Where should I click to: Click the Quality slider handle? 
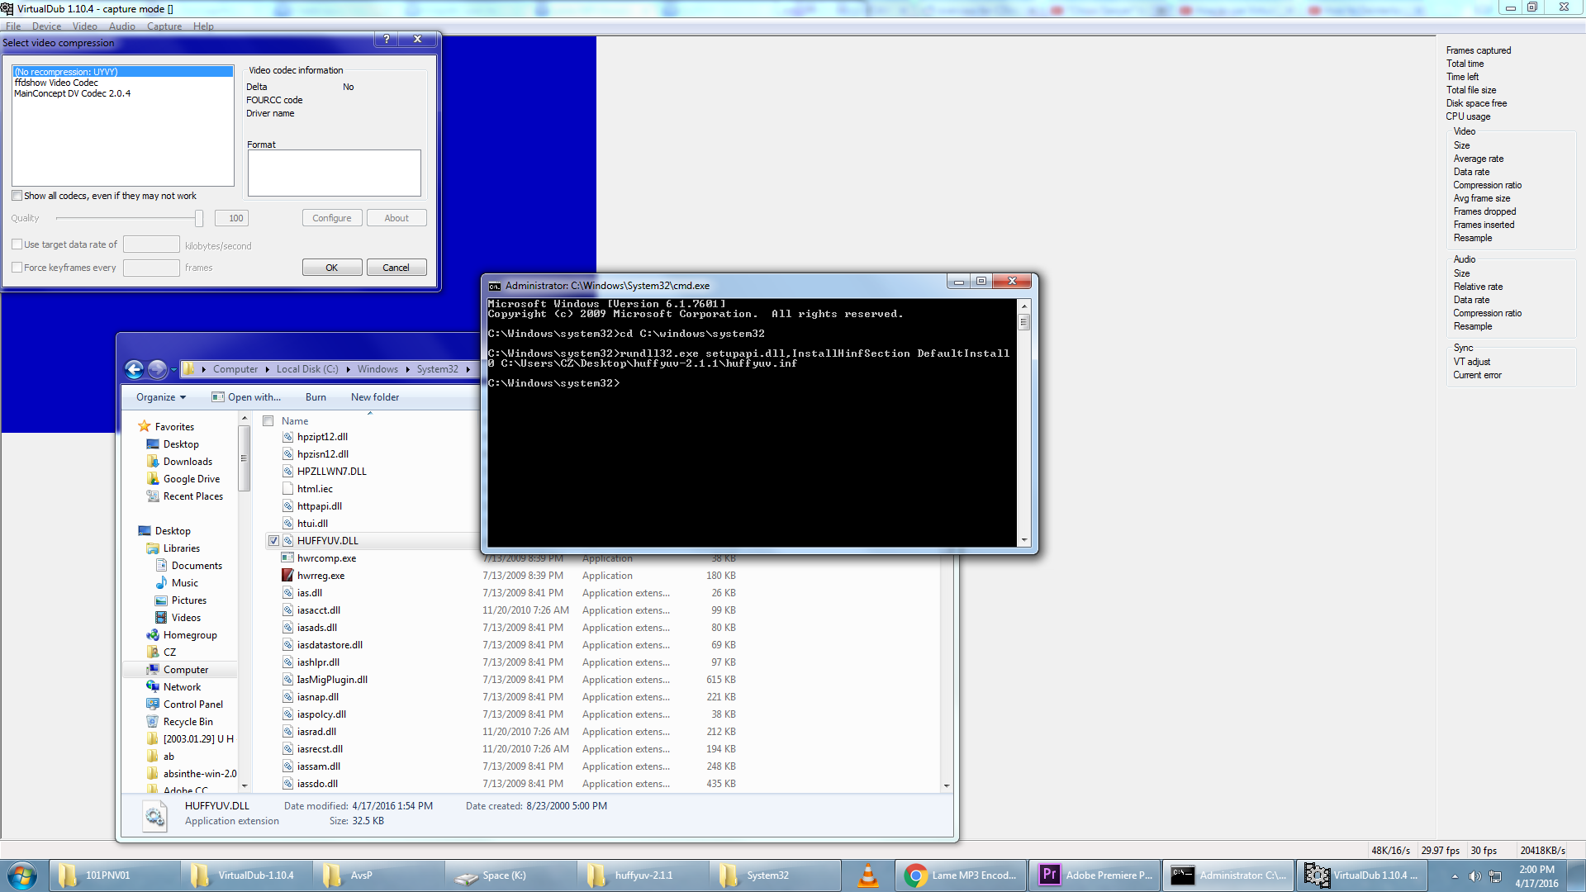click(199, 218)
